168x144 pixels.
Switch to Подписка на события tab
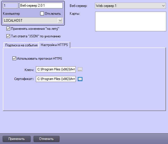(x=21, y=45)
